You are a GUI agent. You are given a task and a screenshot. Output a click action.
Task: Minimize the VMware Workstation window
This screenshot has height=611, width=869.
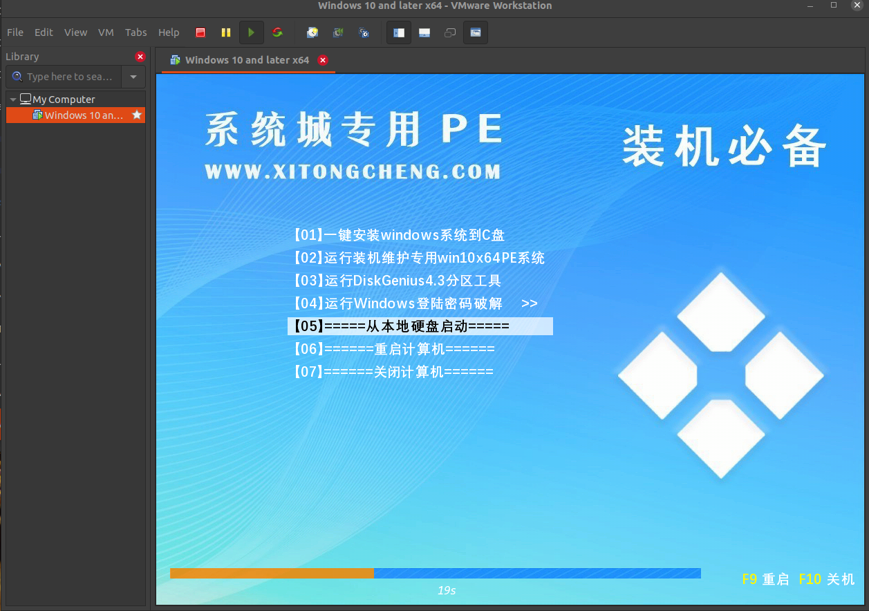click(x=810, y=6)
